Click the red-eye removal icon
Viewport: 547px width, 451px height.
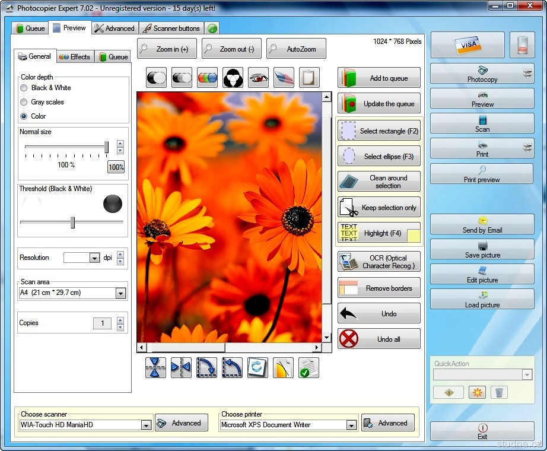258,78
